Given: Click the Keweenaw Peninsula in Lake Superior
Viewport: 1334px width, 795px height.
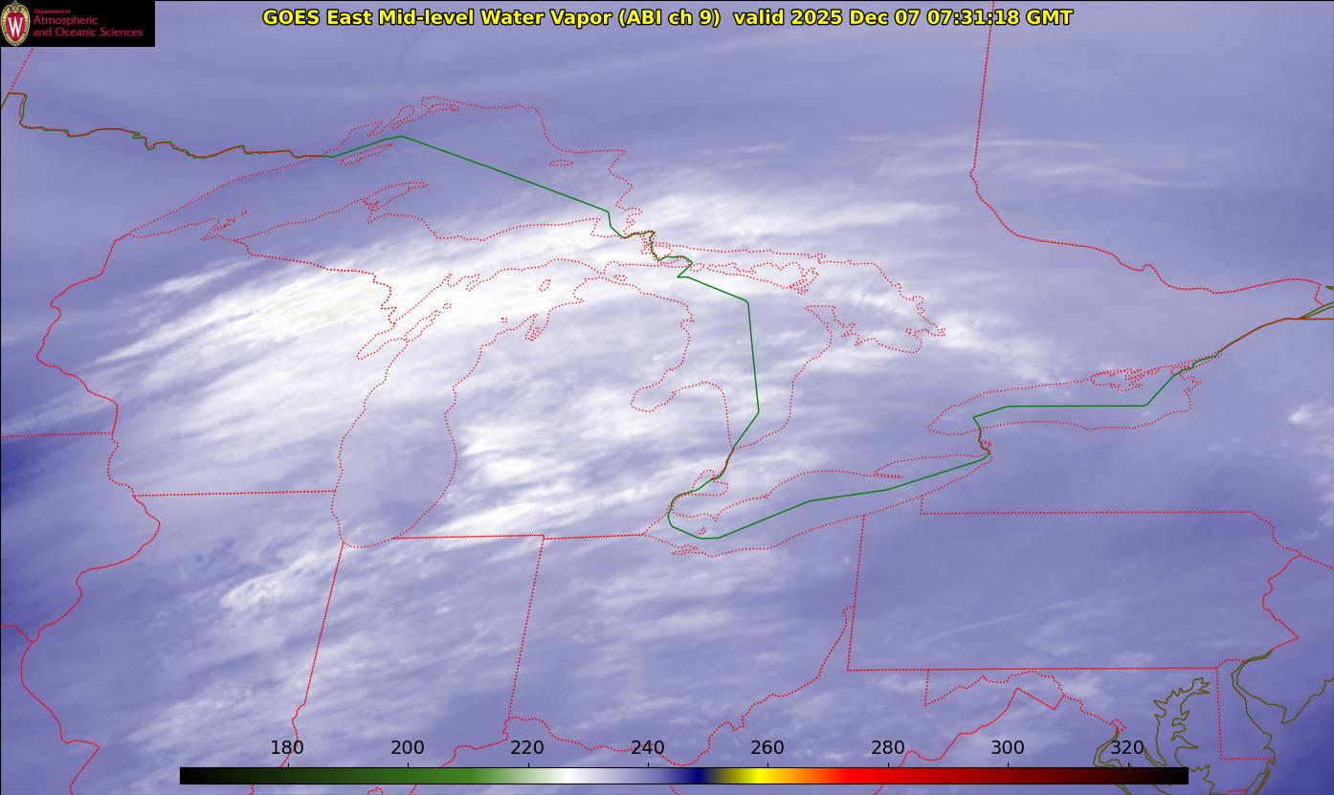Looking at the screenshot, I should click(392, 201).
